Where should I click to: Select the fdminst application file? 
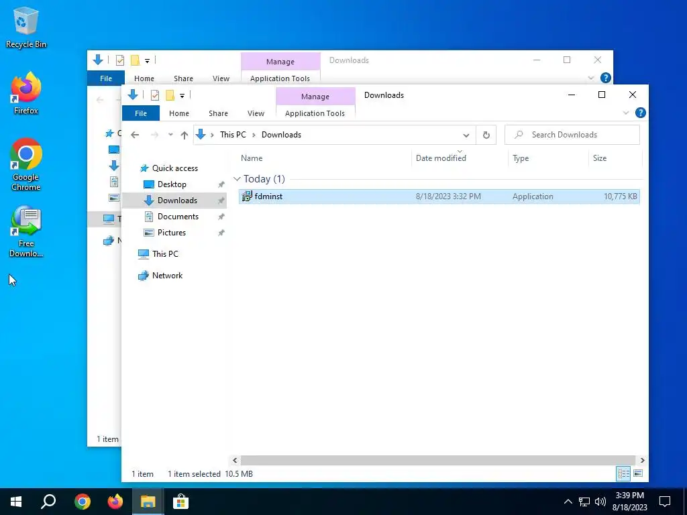tap(439, 196)
